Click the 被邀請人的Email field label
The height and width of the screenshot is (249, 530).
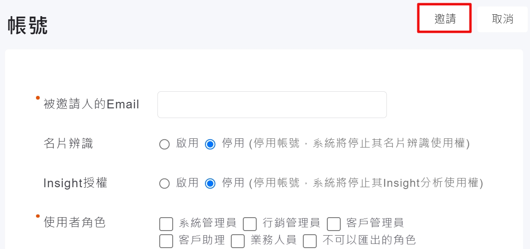point(91,104)
